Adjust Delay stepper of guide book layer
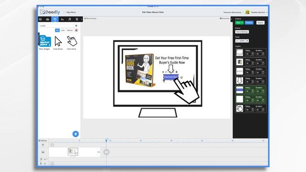This screenshot has height=172, width=306. coord(253,63)
